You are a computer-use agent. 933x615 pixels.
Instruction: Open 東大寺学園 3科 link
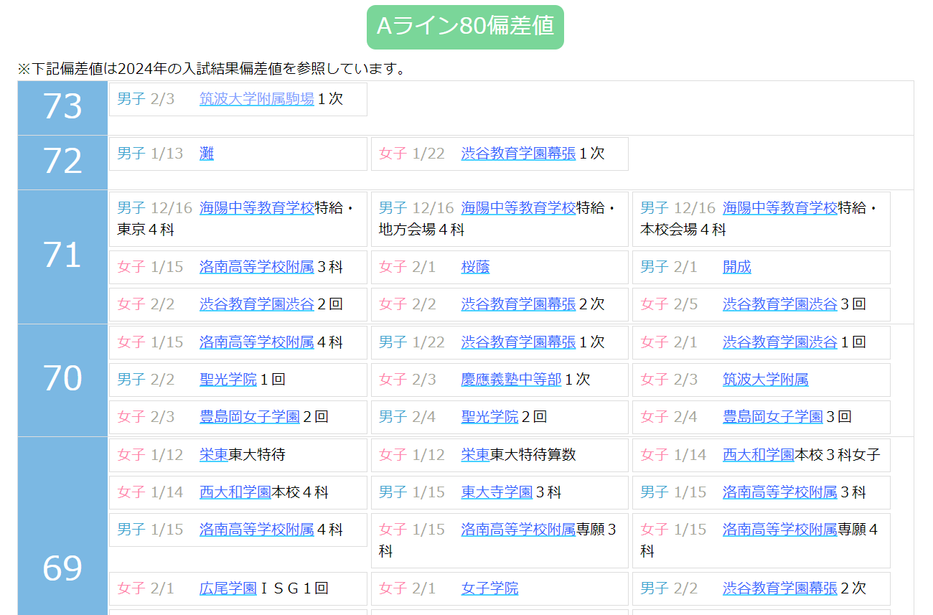[x=497, y=492]
